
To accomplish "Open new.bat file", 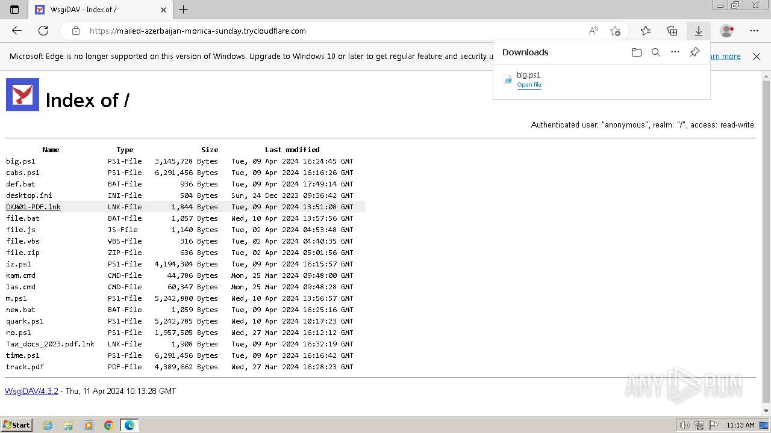I will click(20, 310).
